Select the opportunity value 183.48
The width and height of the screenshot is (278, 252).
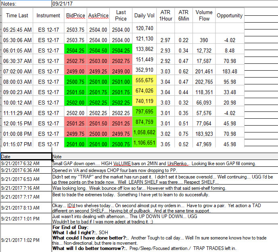point(230,70)
